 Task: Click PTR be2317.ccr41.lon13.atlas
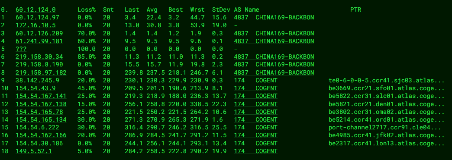(x=387, y=143)
